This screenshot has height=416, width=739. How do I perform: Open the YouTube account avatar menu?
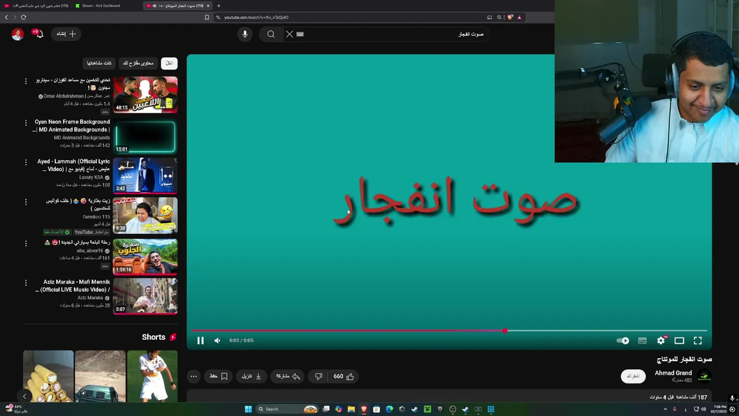pyautogui.click(x=17, y=34)
